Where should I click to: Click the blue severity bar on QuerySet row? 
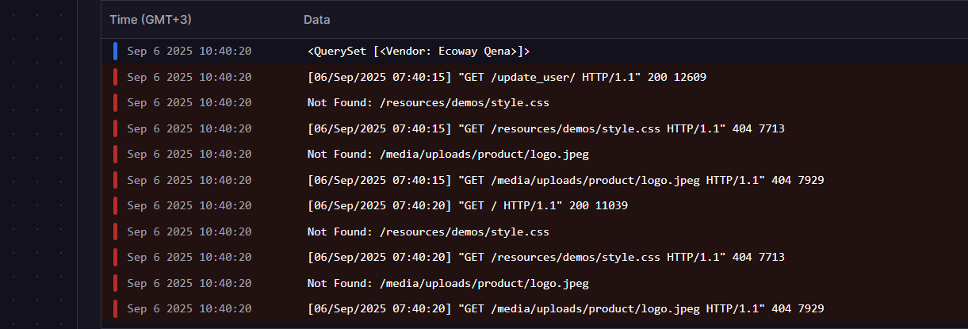tap(115, 52)
